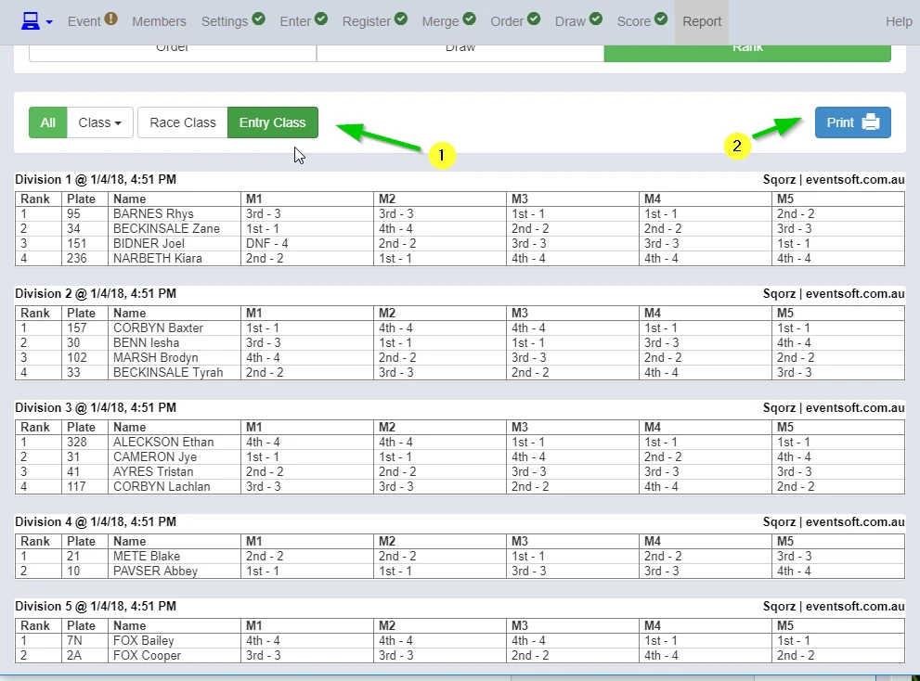
Task: Open the computer icon menu at top left
Action: pos(31,21)
